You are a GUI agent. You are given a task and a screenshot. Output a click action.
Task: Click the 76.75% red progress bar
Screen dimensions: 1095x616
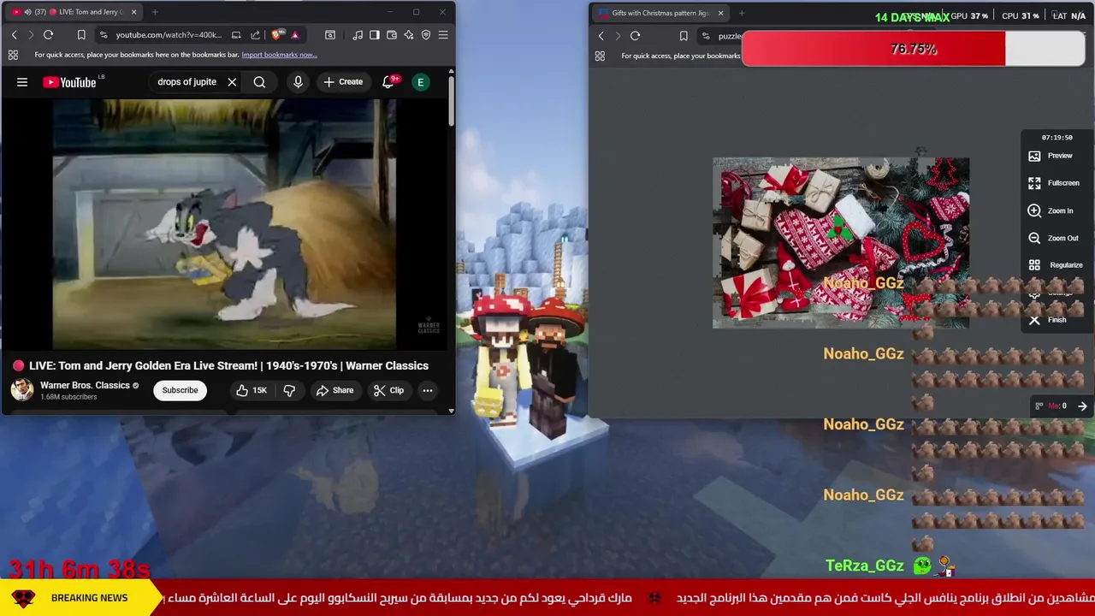tap(913, 49)
